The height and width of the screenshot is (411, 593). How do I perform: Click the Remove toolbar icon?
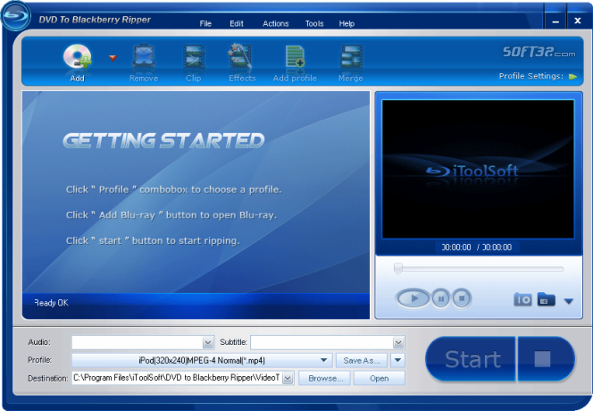click(144, 57)
